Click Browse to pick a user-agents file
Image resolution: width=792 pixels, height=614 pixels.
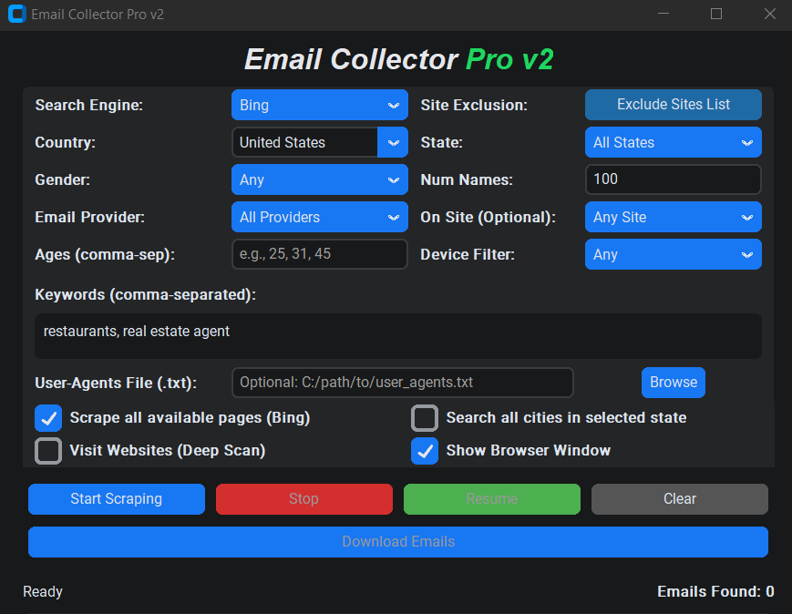click(x=673, y=383)
